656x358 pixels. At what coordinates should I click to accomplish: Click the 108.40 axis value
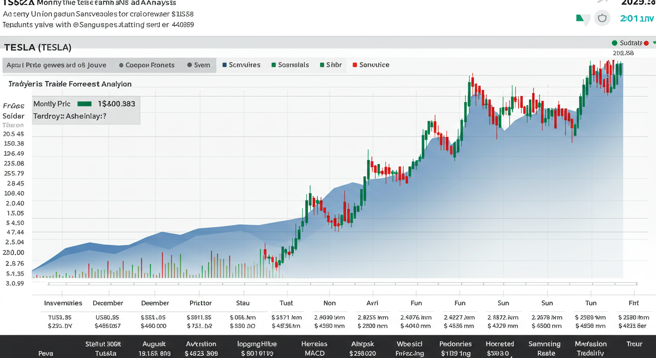click(x=14, y=193)
